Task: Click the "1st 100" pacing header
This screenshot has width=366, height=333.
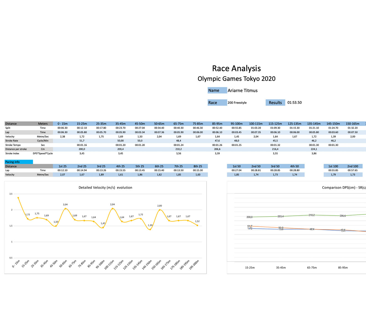Action: (x=333, y=166)
